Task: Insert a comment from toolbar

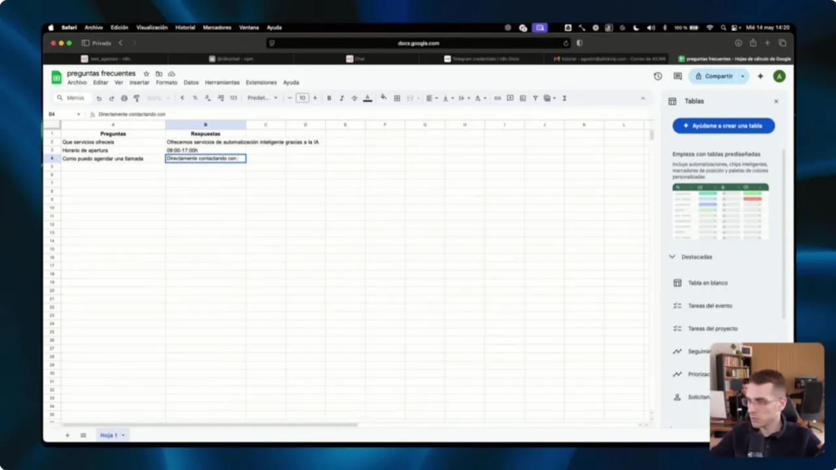Action: 510,98
